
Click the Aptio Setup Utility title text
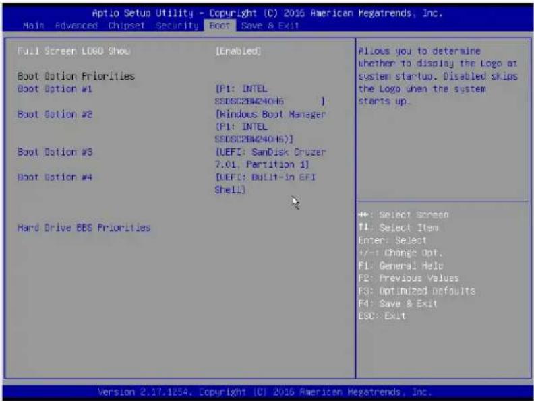pos(268,13)
